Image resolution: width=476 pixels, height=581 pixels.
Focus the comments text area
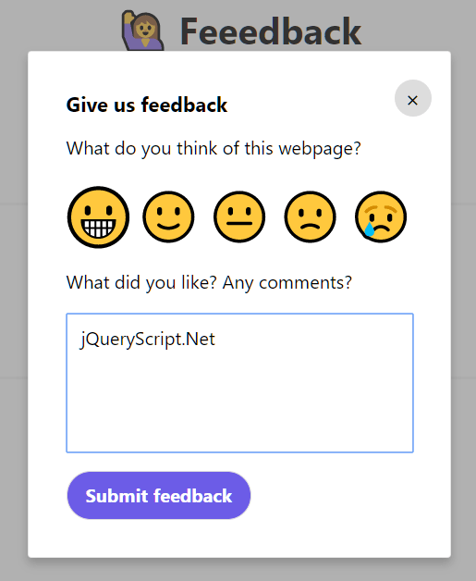(x=240, y=383)
